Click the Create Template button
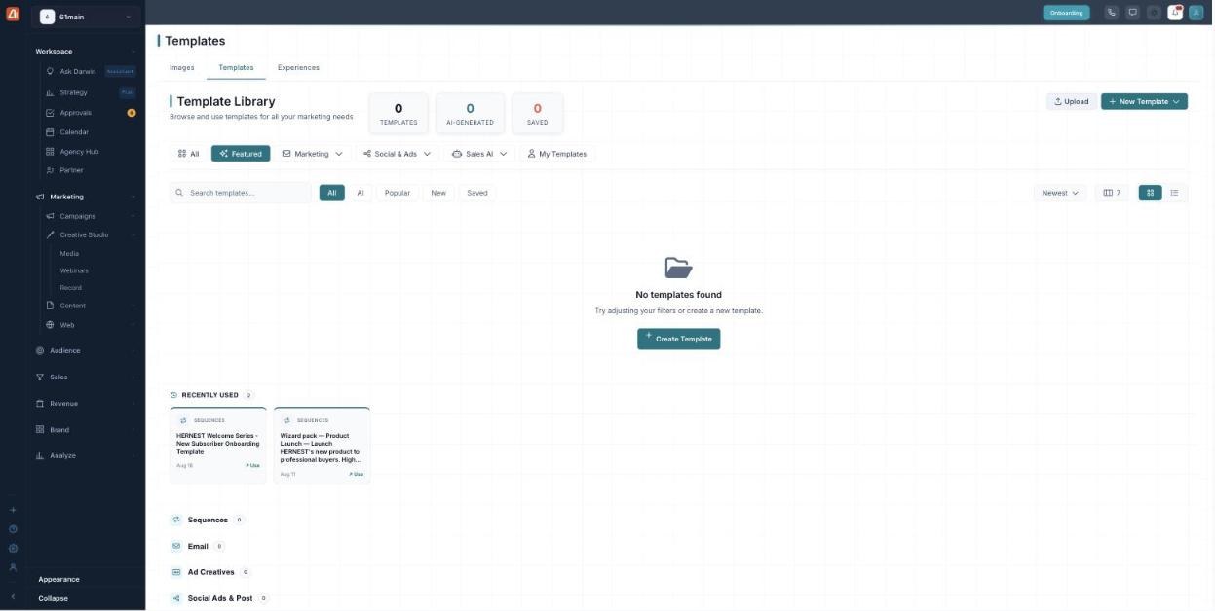The image size is (1215, 611). pyautogui.click(x=678, y=339)
